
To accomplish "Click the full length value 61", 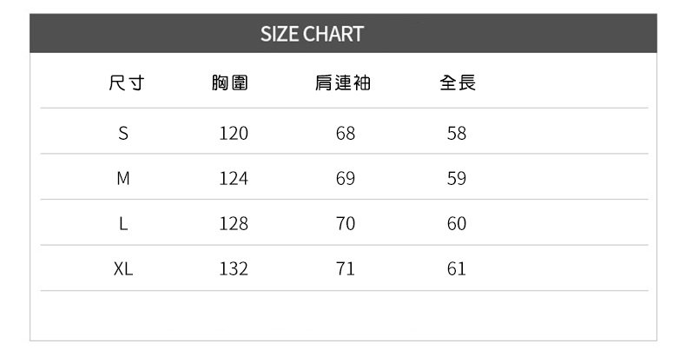I will coord(457,269).
